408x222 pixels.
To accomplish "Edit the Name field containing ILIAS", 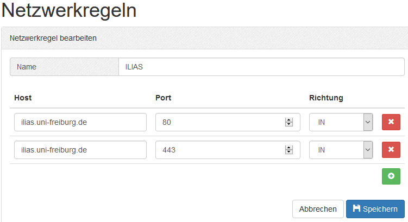I will click(261, 67).
